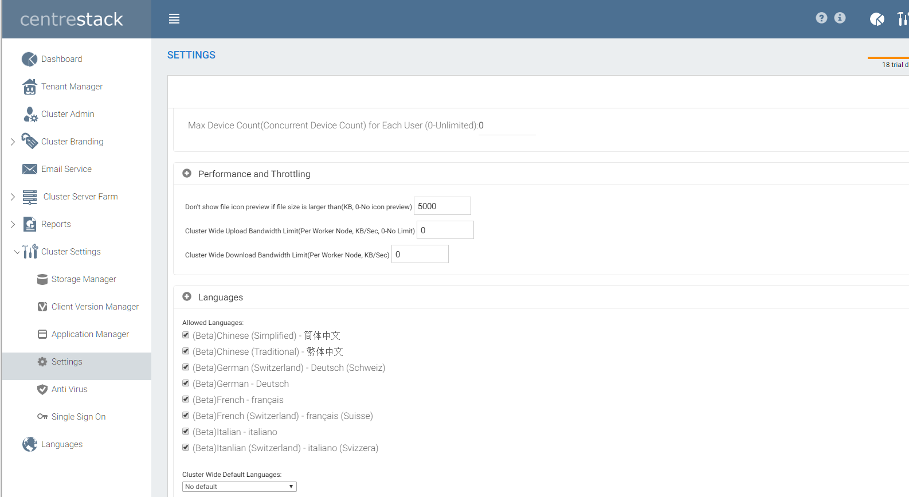The height and width of the screenshot is (497, 909).
Task: Click the Email Service envelope icon
Action: (29, 169)
